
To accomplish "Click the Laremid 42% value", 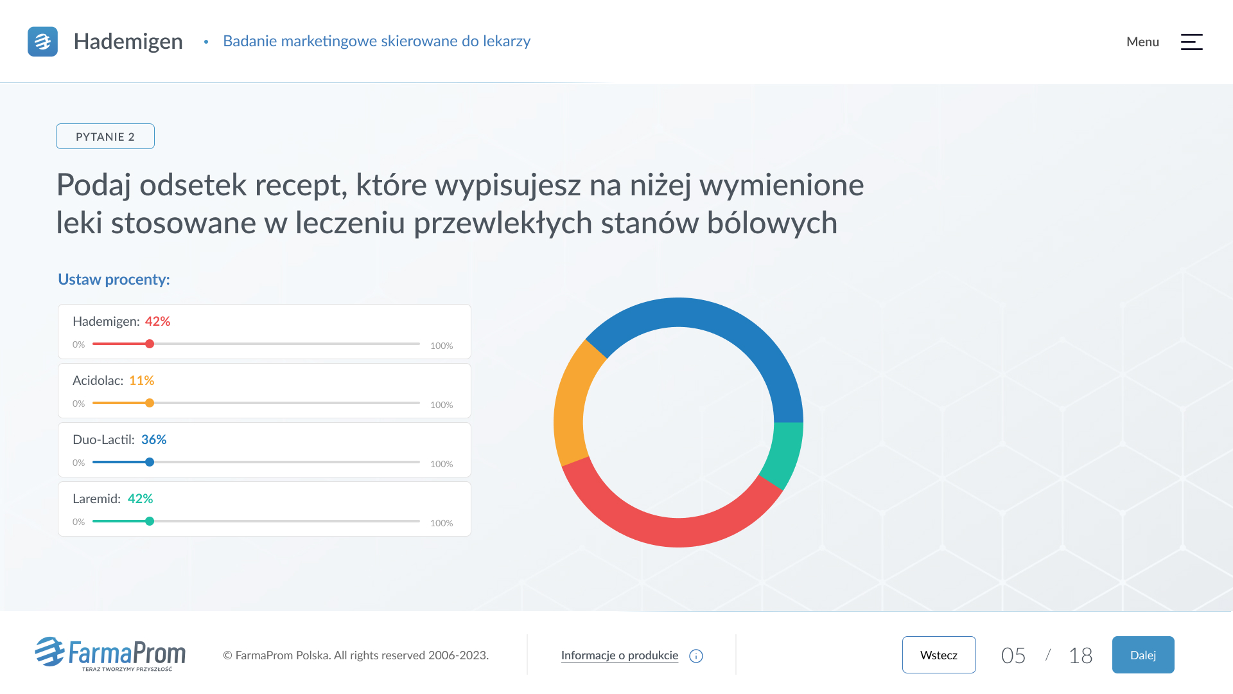I will 140,499.
